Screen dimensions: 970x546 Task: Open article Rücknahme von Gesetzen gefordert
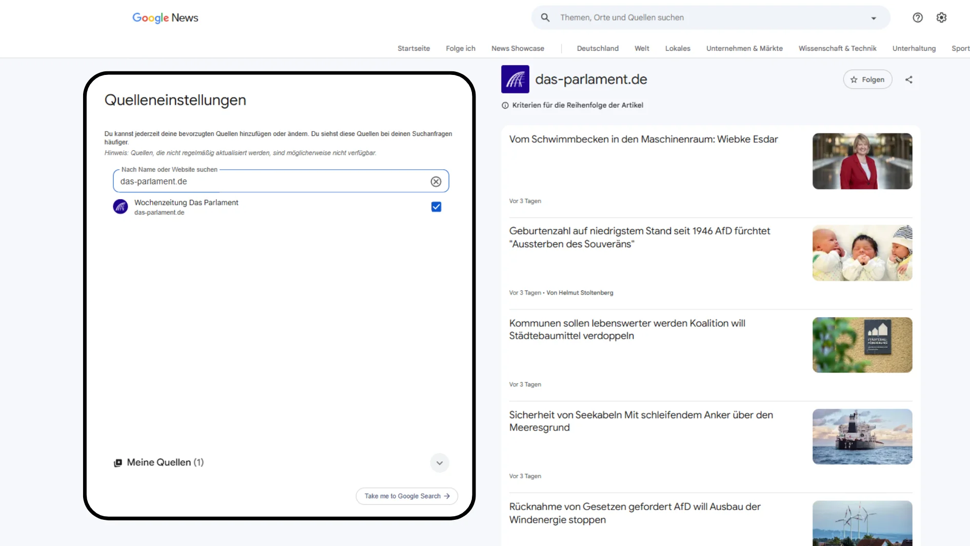(x=635, y=513)
